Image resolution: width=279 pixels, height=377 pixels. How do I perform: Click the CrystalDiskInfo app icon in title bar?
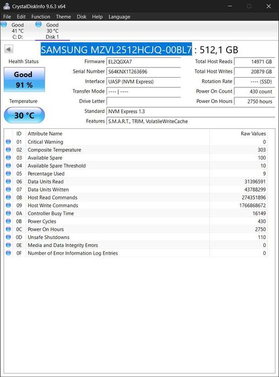[x=6, y=6]
